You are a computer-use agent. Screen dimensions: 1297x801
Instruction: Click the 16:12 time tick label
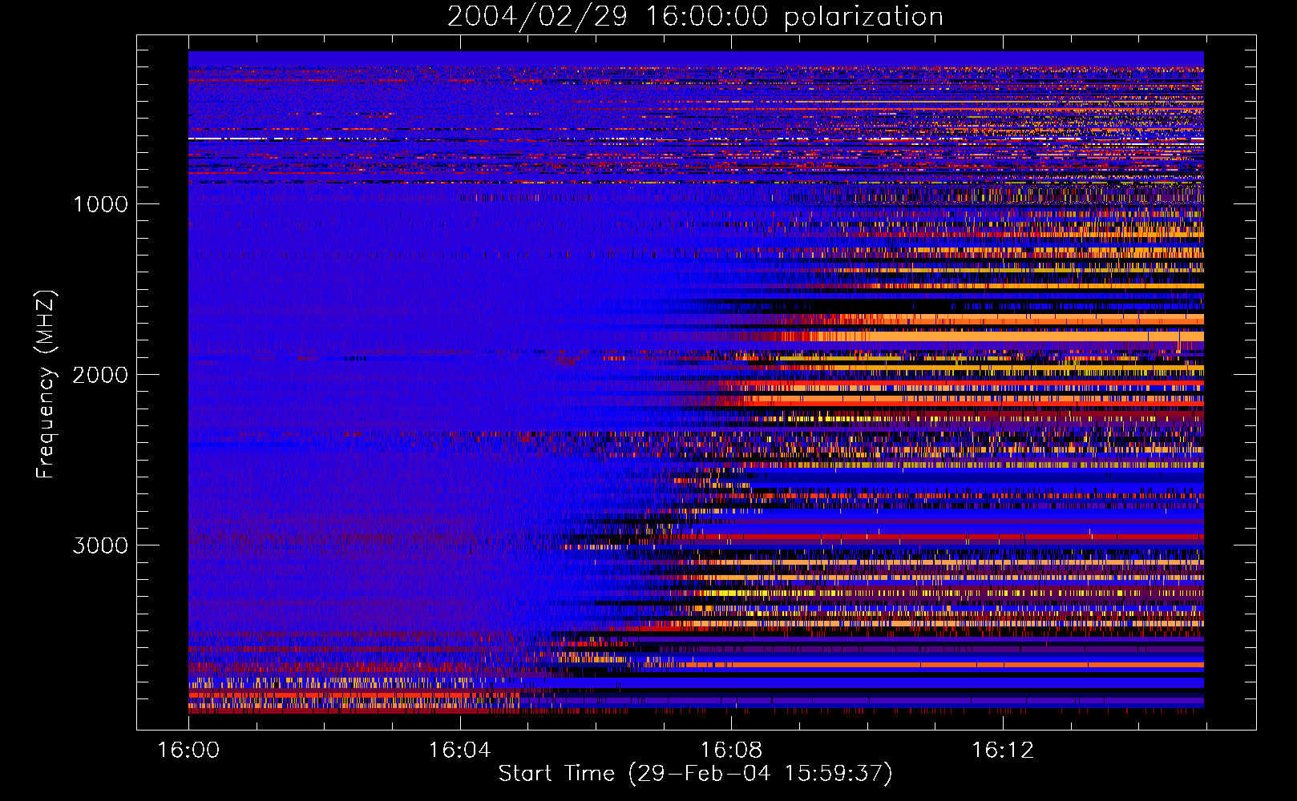coord(1002,750)
